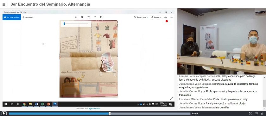Click message 'Profe Litza lo presenta con migo'

coord(231,99)
